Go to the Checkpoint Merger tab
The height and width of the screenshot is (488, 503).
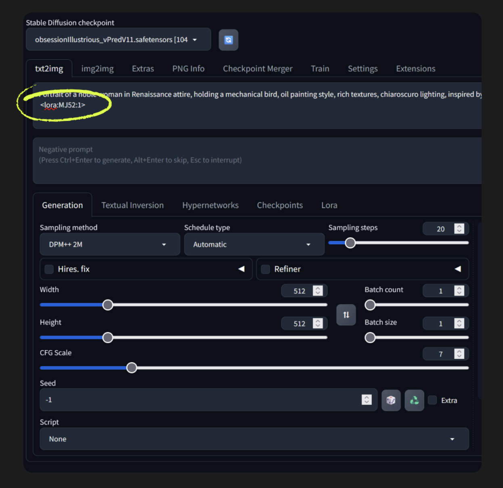258,69
